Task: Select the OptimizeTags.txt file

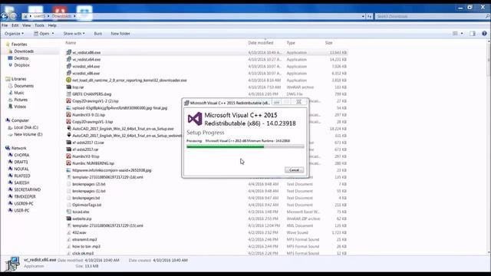Action: 87,205
